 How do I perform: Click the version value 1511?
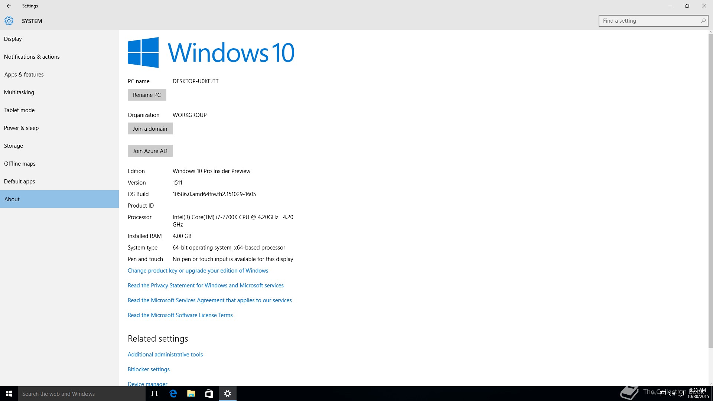pyautogui.click(x=178, y=183)
